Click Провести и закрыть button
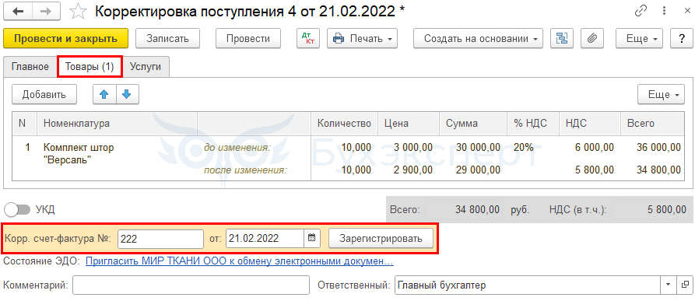 (x=65, y=39)
